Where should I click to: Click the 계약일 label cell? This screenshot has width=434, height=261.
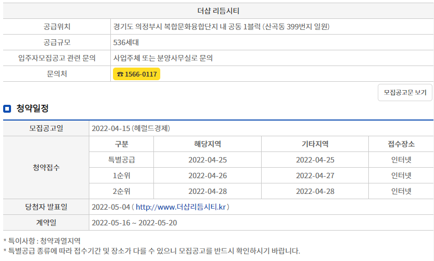pyautogui.click(x=46, y=223)
